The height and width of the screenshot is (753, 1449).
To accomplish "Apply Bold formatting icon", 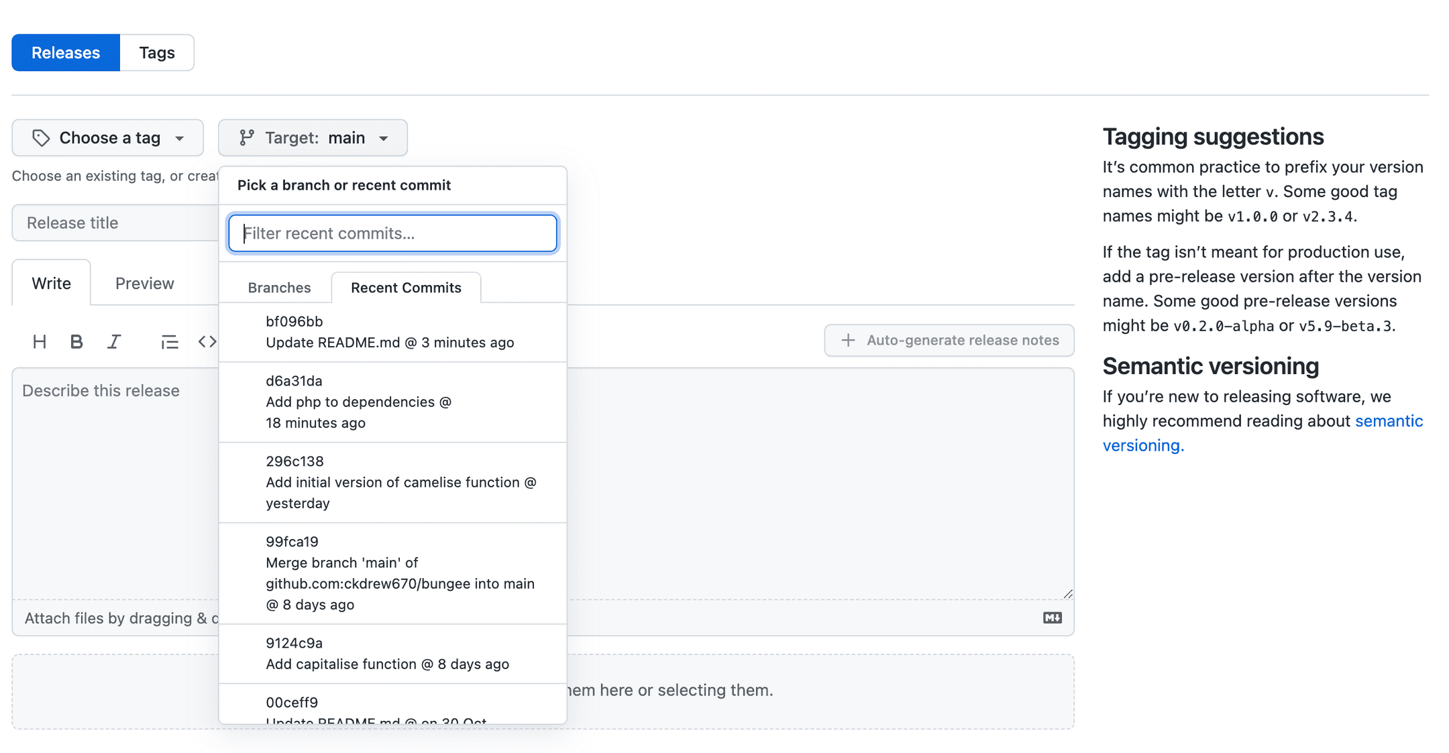I will 76,341.
